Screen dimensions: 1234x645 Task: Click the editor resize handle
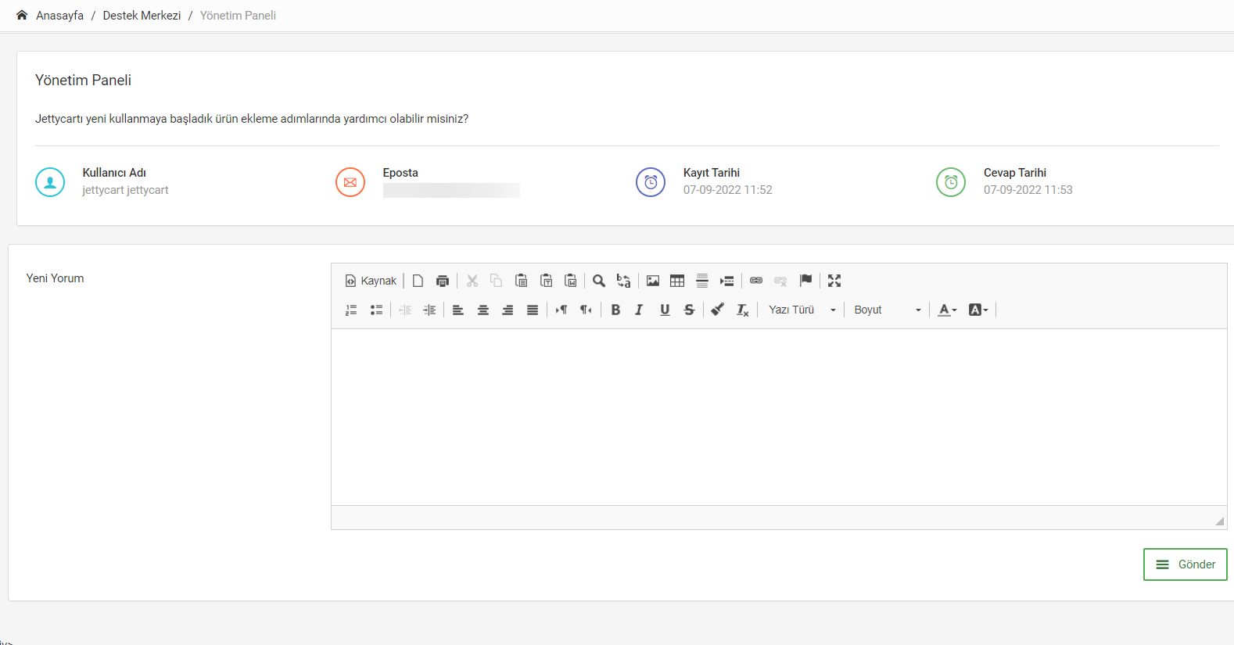tap(1219, 521)
